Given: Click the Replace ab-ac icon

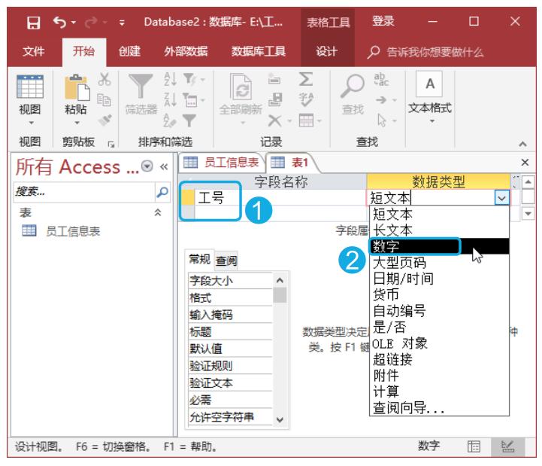Looking at the screenshot, I should (381, 79).
